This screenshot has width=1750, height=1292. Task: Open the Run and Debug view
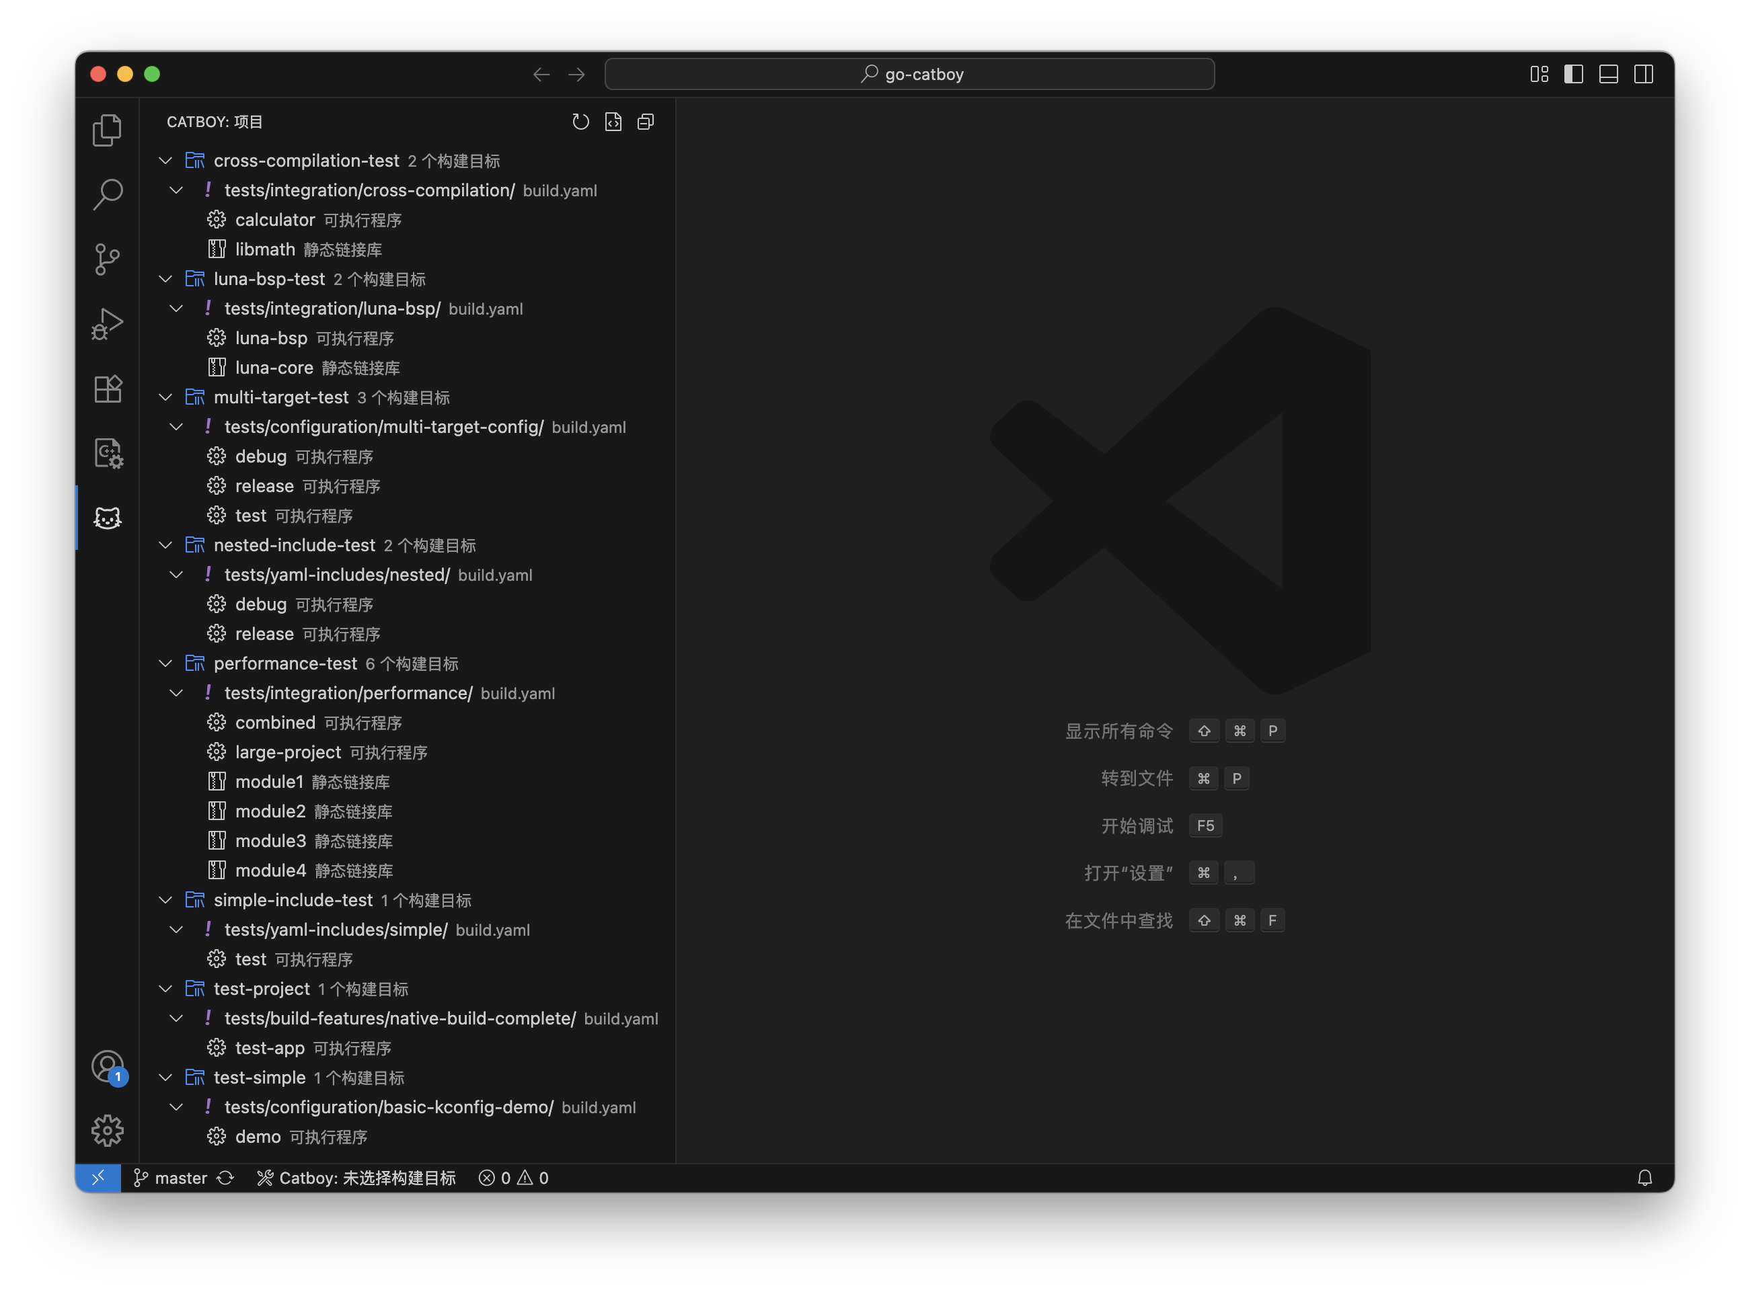(x=107, y=322)
